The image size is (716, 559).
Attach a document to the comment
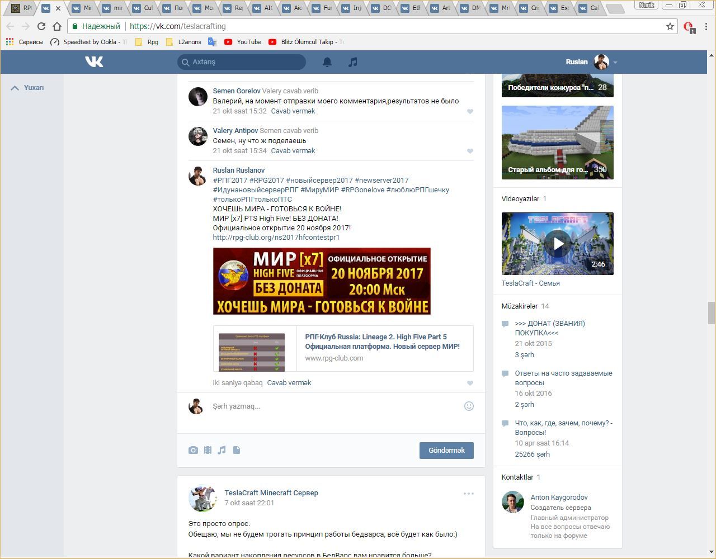(x=237, y=450)
